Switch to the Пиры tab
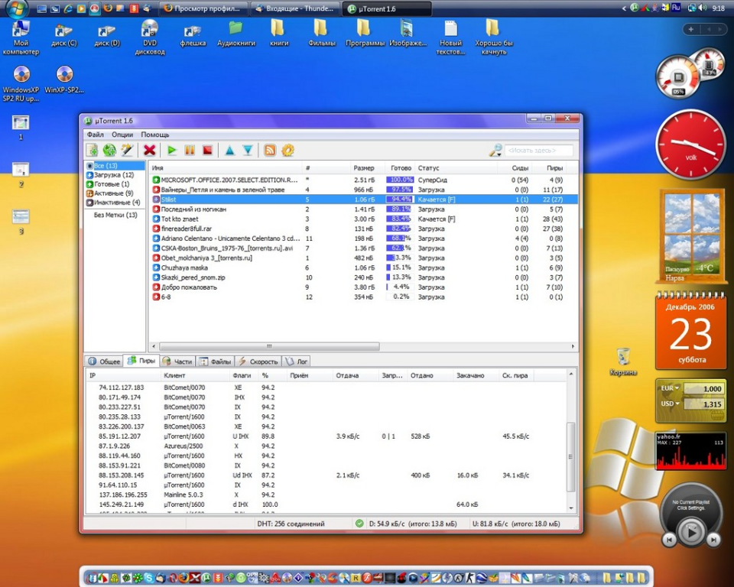This screenshot has width=734, height=587. 142,361
